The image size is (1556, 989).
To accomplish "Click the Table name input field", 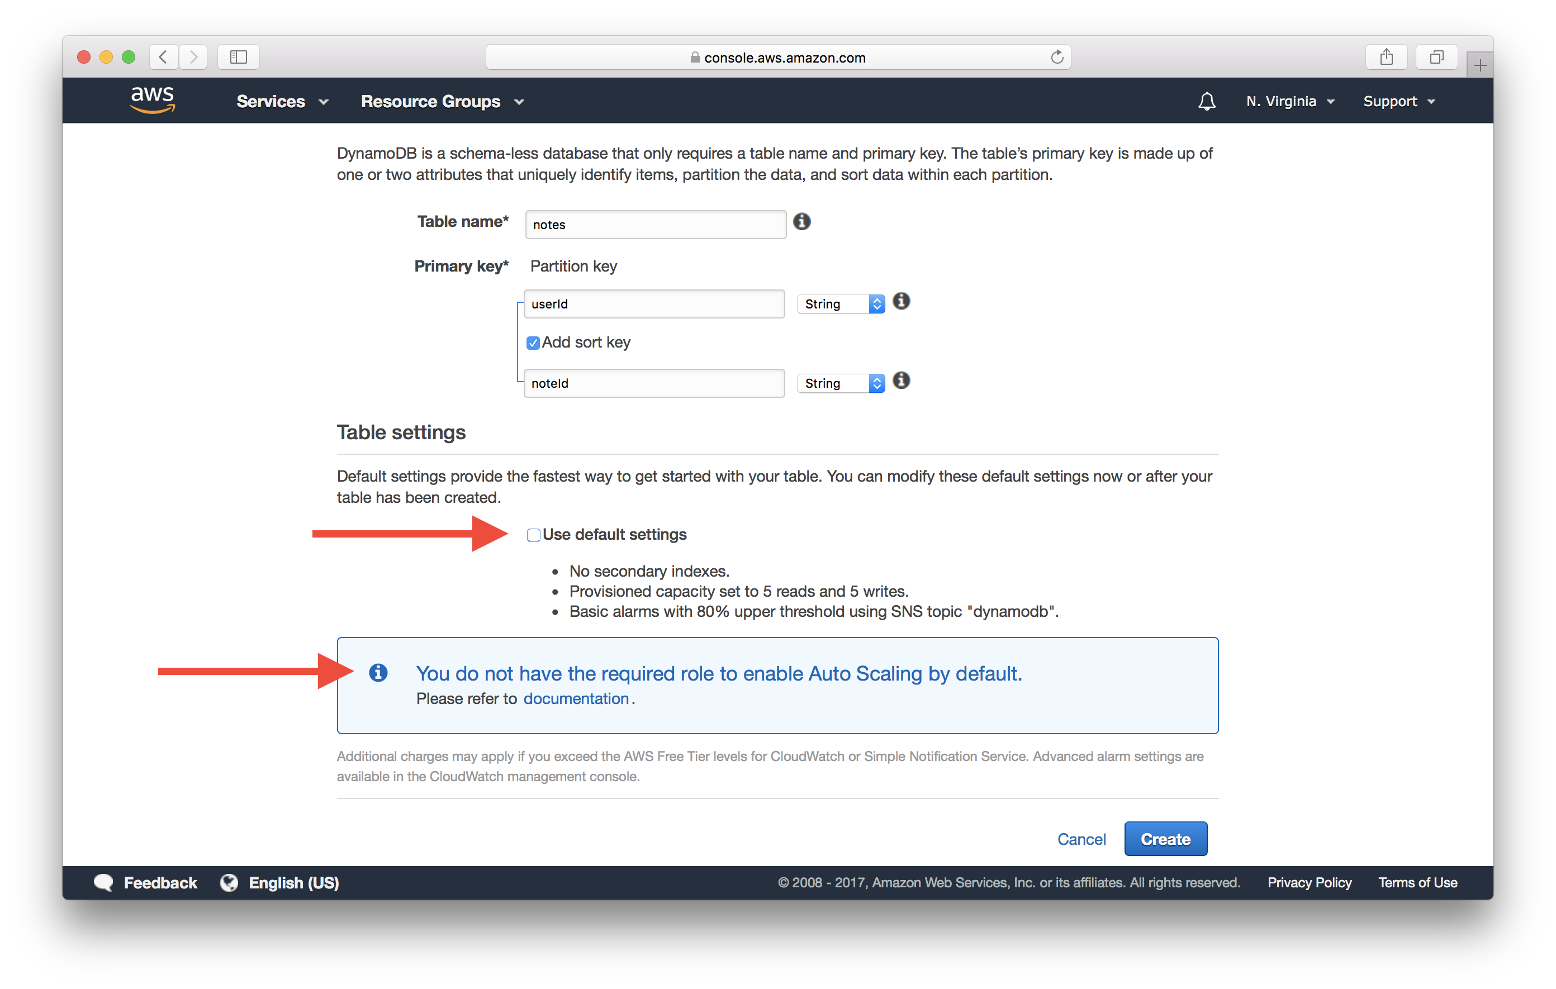I will click(654, 224).
